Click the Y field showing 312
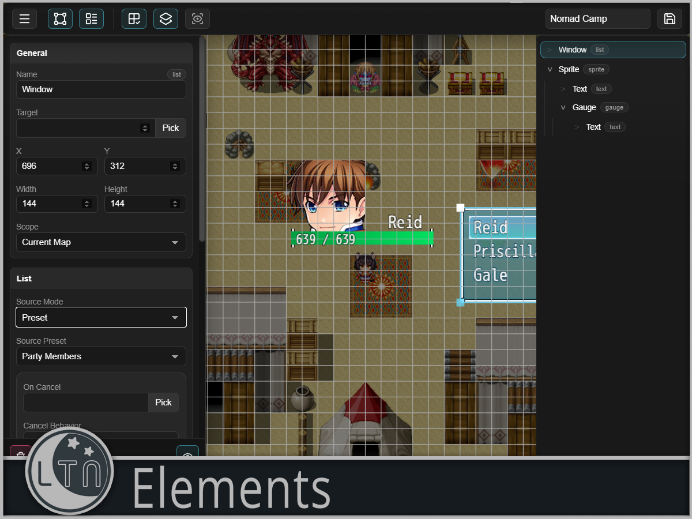This screenshot has width=692, height=519. [145, 166]
